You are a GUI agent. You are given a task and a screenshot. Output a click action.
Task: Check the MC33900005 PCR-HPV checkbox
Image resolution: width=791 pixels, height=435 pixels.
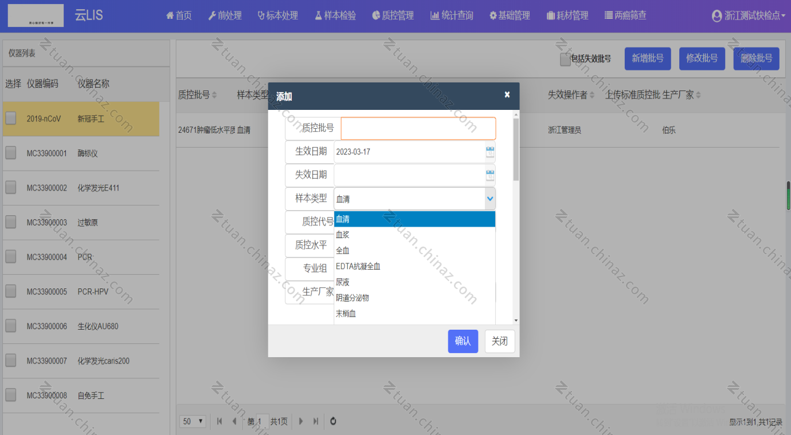point(11,291)
